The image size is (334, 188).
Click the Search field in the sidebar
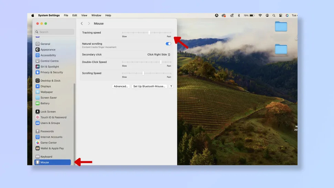point(55,32)
